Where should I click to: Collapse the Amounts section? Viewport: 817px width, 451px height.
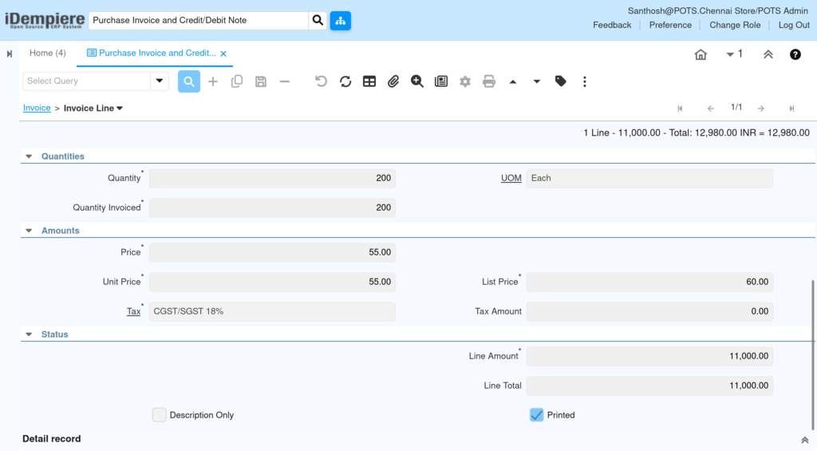29,231
